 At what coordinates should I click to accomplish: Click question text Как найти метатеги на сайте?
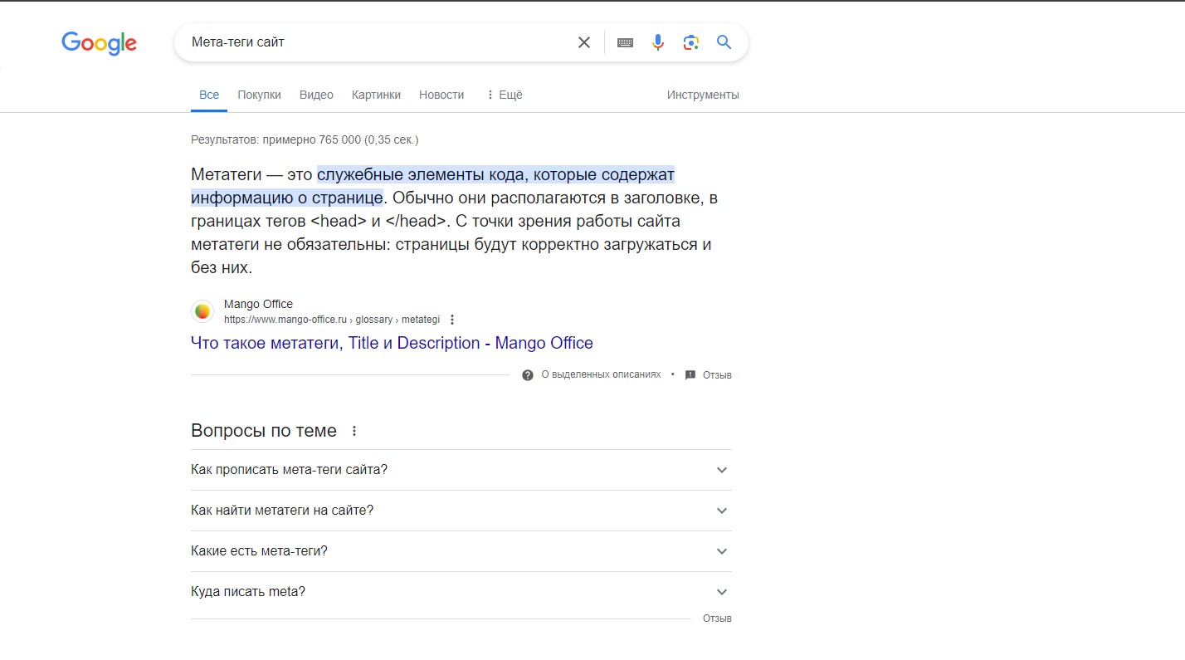pyautogui.click(x=282, y=511)
